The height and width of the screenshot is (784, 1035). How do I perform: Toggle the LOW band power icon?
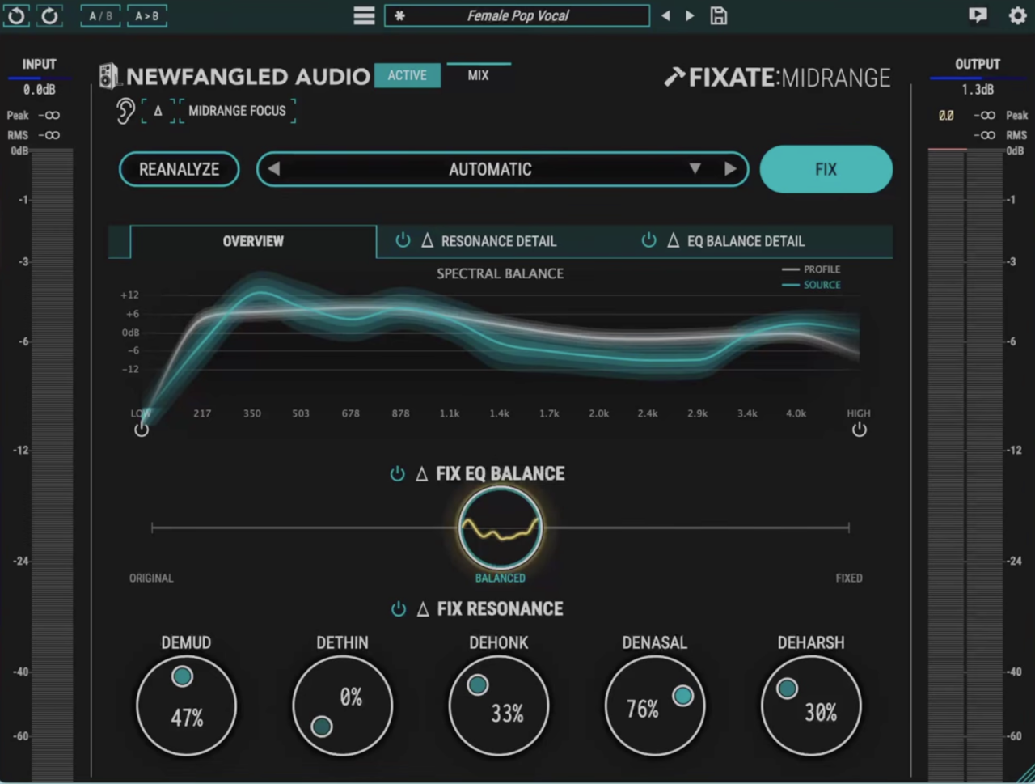tap(142, 430)
